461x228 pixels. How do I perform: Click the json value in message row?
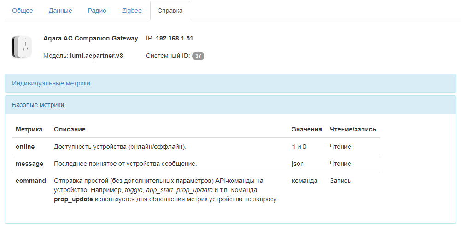(x=298, y=164)
